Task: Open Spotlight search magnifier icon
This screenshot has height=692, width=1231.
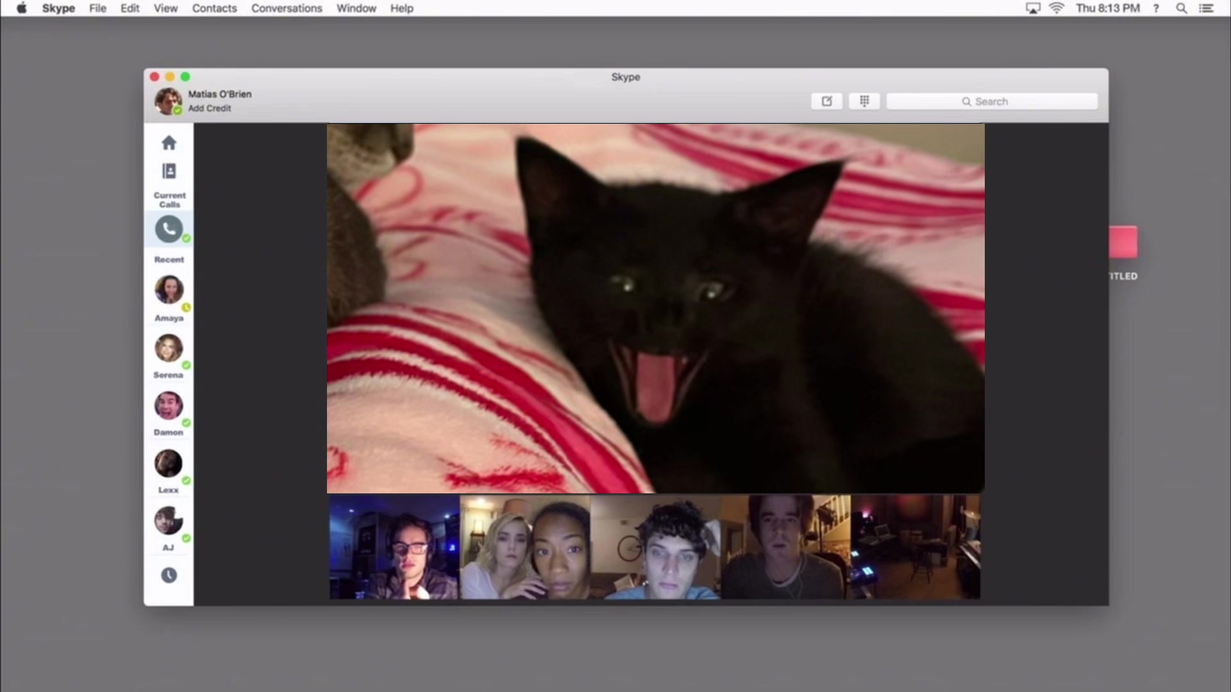Action: pyautogui.click(x=1181, y=8)
